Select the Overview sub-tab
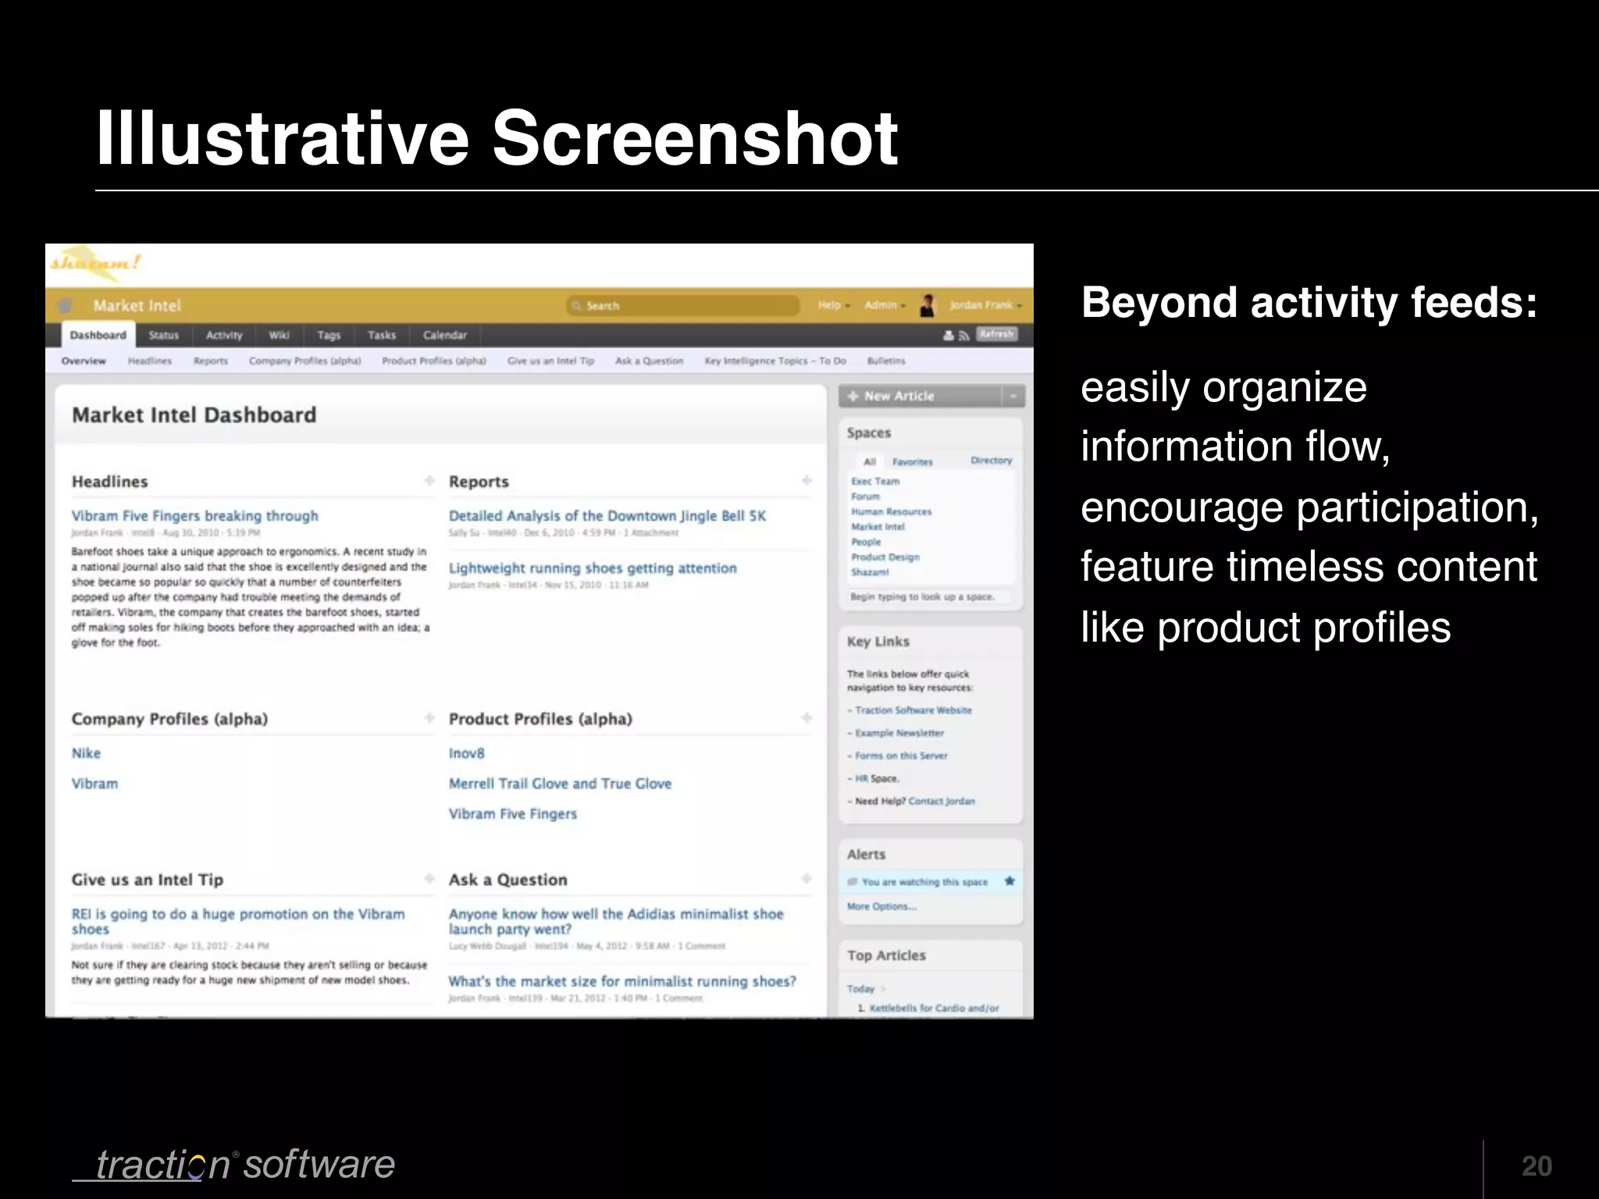The image size is (1599, 1199). coord(84,361)
